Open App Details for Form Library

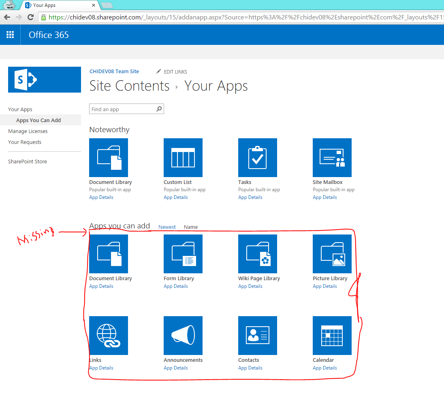coord(176,286)
